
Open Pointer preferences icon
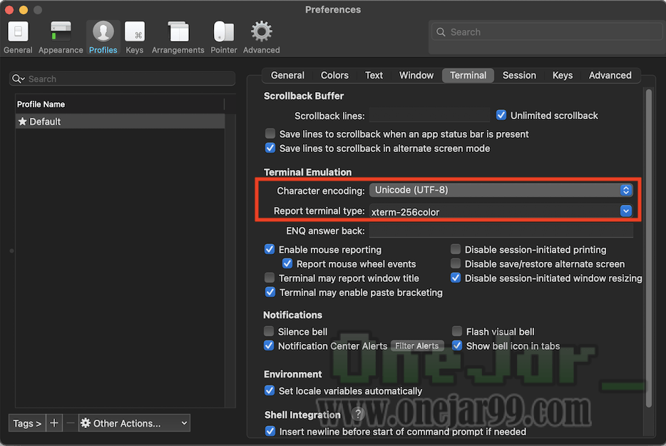point(224,37)
